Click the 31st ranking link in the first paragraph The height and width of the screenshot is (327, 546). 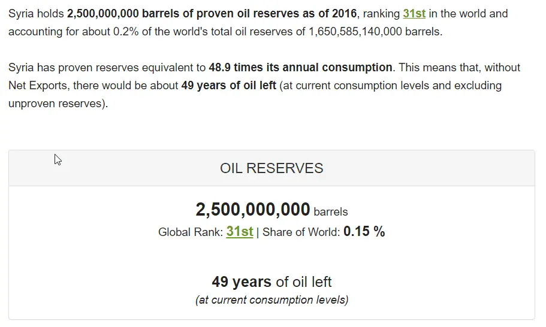(x=414, y=13)
